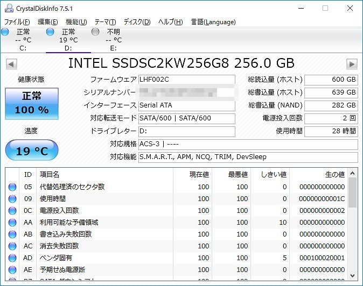Click gray status orb of drive E:
The height and width of the screenshot is (286, 363).
pyautogui.click(x=95, y=32)
